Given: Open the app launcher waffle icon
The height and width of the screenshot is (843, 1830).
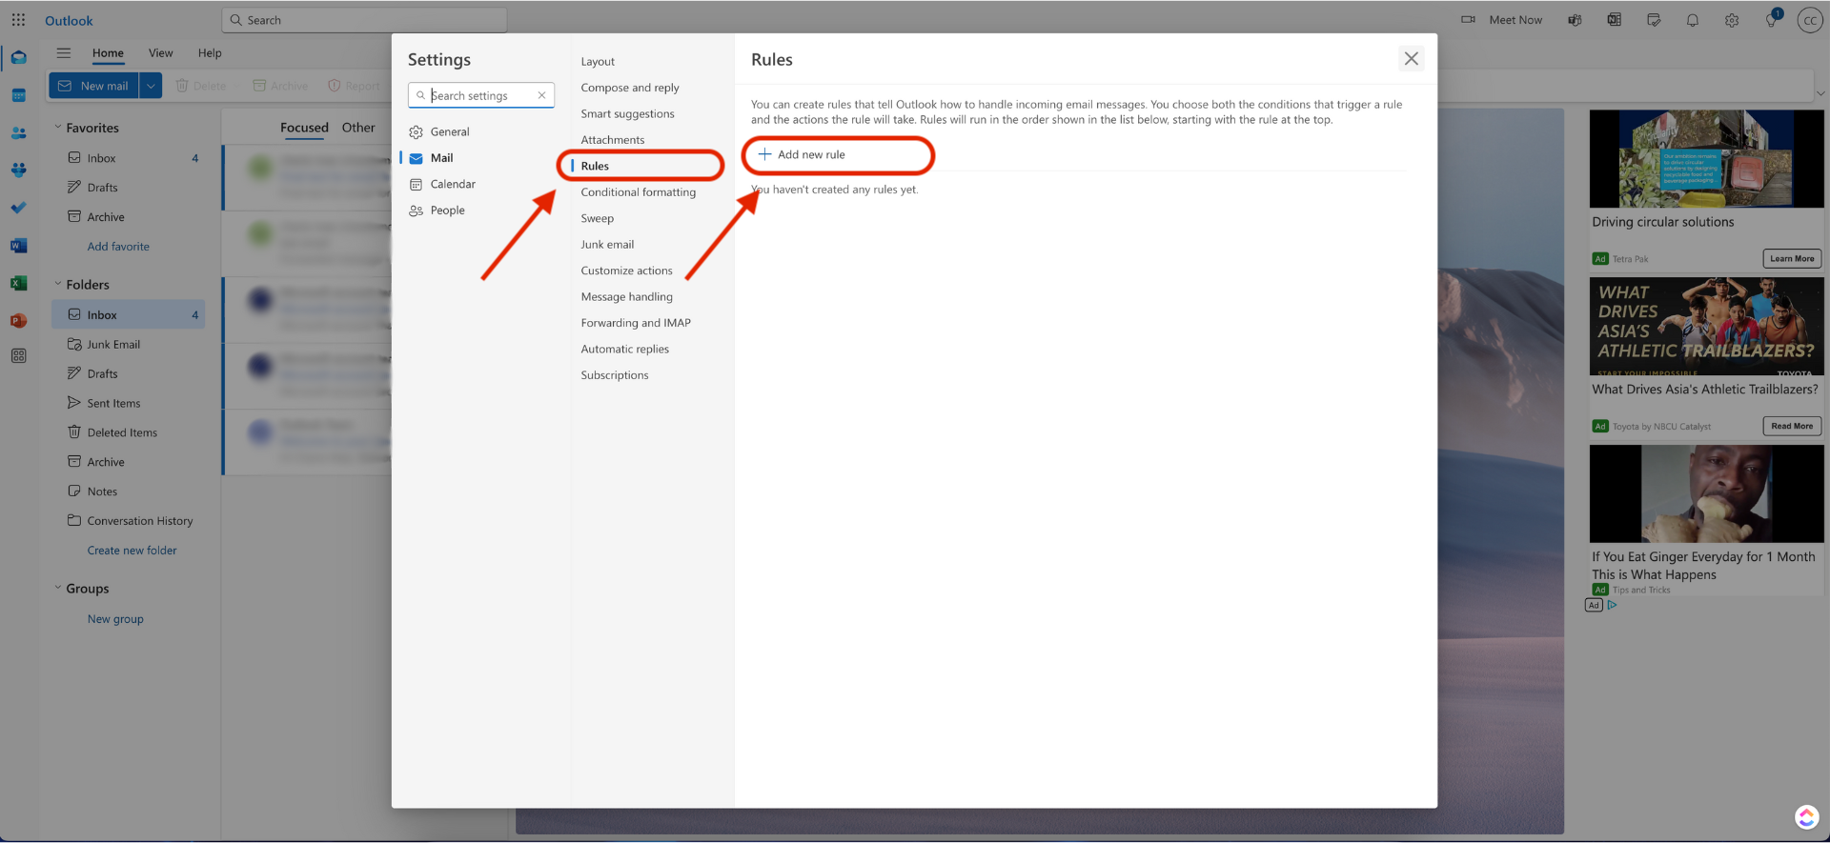Looking at the screenshot, I should tap(18, 20).
